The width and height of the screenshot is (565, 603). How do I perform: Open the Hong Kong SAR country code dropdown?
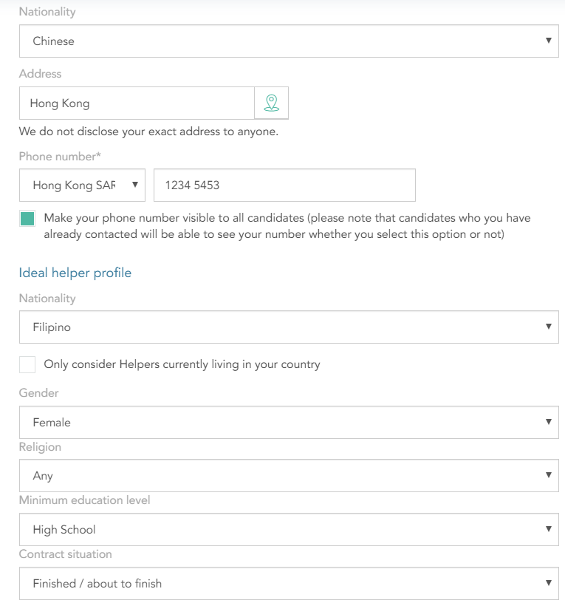tap(82, 185)
